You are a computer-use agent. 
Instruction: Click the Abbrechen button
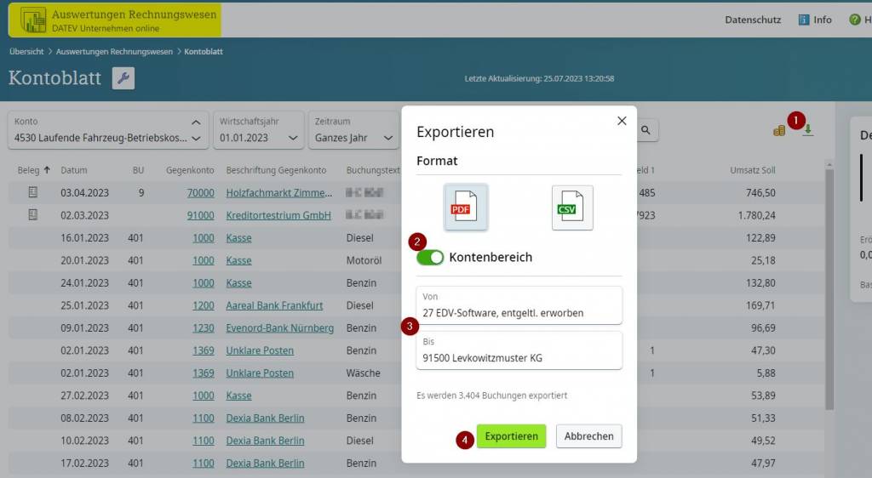click(x=588, y=436)
